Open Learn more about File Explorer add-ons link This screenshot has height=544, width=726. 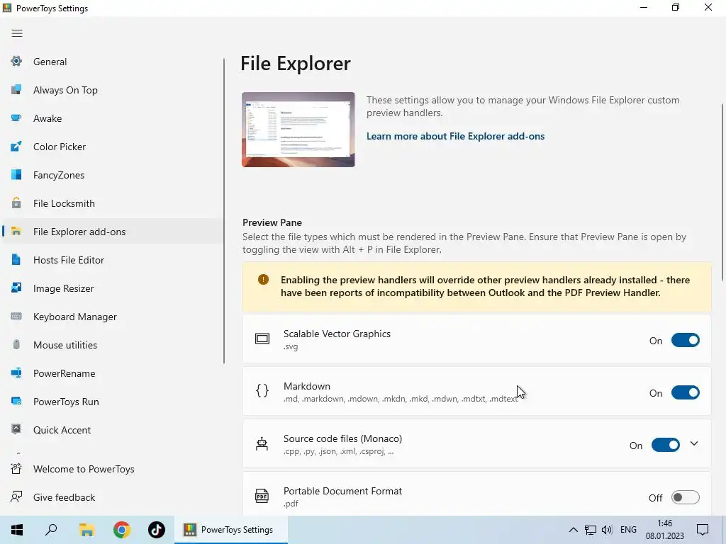[456, 136]
